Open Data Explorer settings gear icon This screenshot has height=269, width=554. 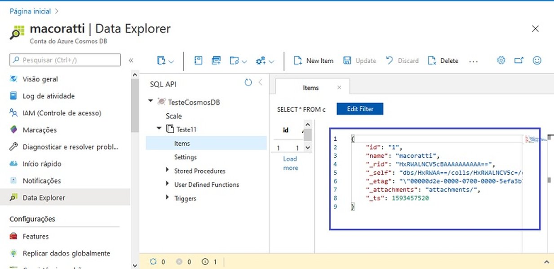(501, 61)
